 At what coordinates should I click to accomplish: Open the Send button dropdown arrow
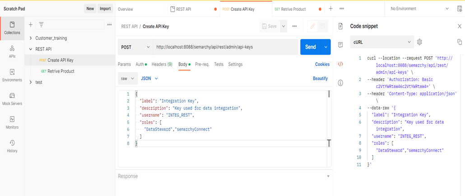click(x=326, y=47)
